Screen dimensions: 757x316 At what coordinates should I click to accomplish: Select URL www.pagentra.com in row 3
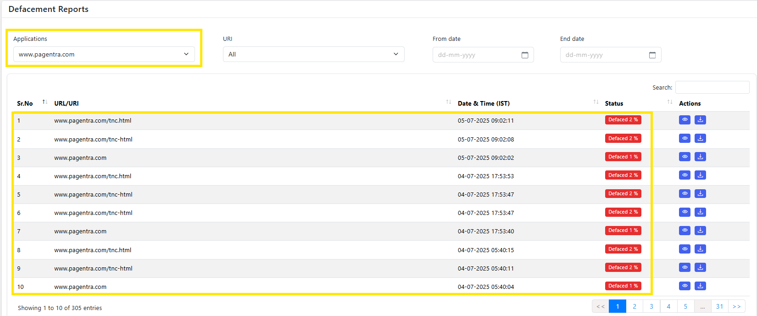click(x=80, y=158)
